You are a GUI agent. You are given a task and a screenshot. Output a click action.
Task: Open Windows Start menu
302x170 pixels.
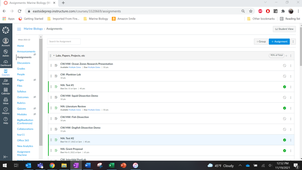[x=5, y=165]
